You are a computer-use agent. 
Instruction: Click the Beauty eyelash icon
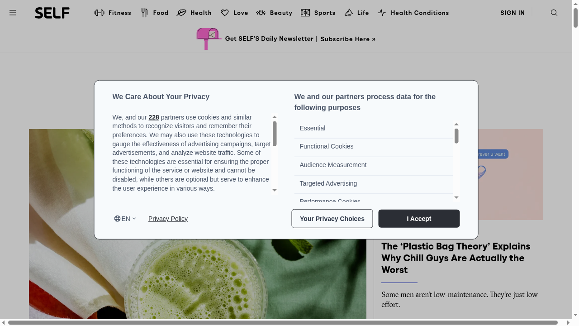pos(261,13)
